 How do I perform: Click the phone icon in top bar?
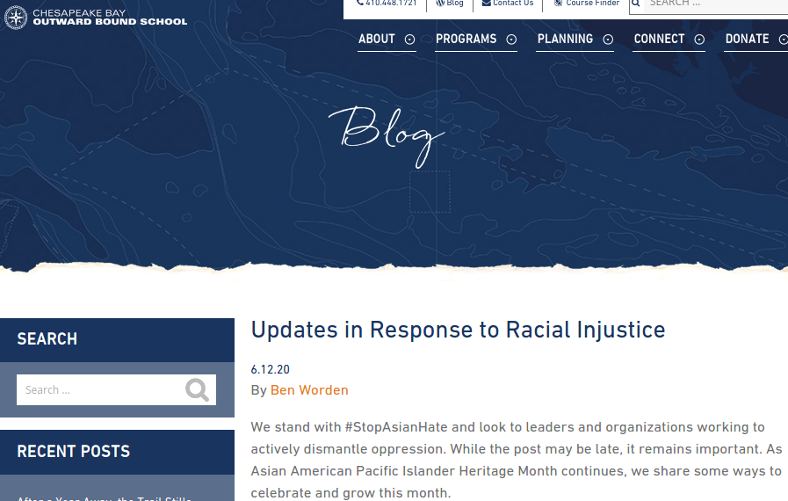(x=360, y=3)
